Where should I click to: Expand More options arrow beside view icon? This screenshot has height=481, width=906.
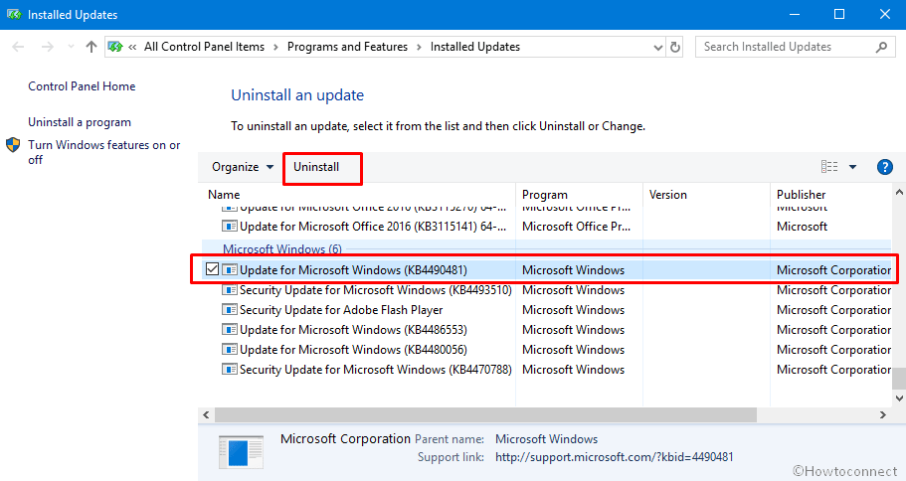[x=852, y=167]
